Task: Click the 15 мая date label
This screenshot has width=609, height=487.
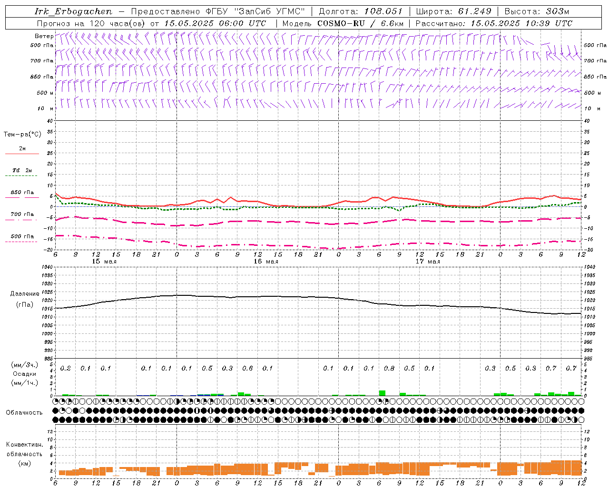Action: [x=104, y=262]
